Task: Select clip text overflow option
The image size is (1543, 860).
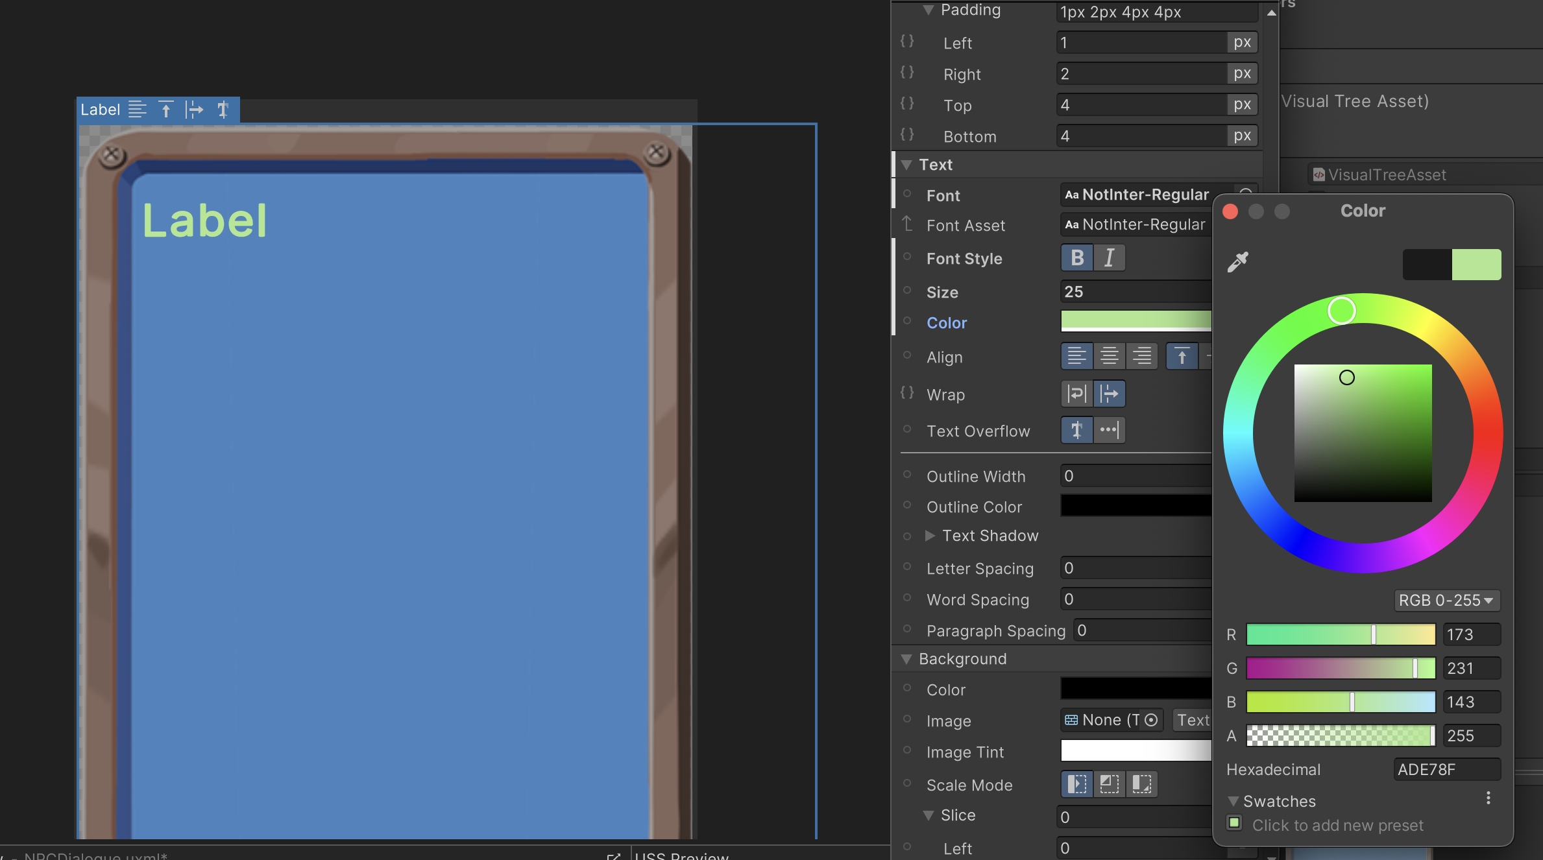Action: pos(1077,430)
